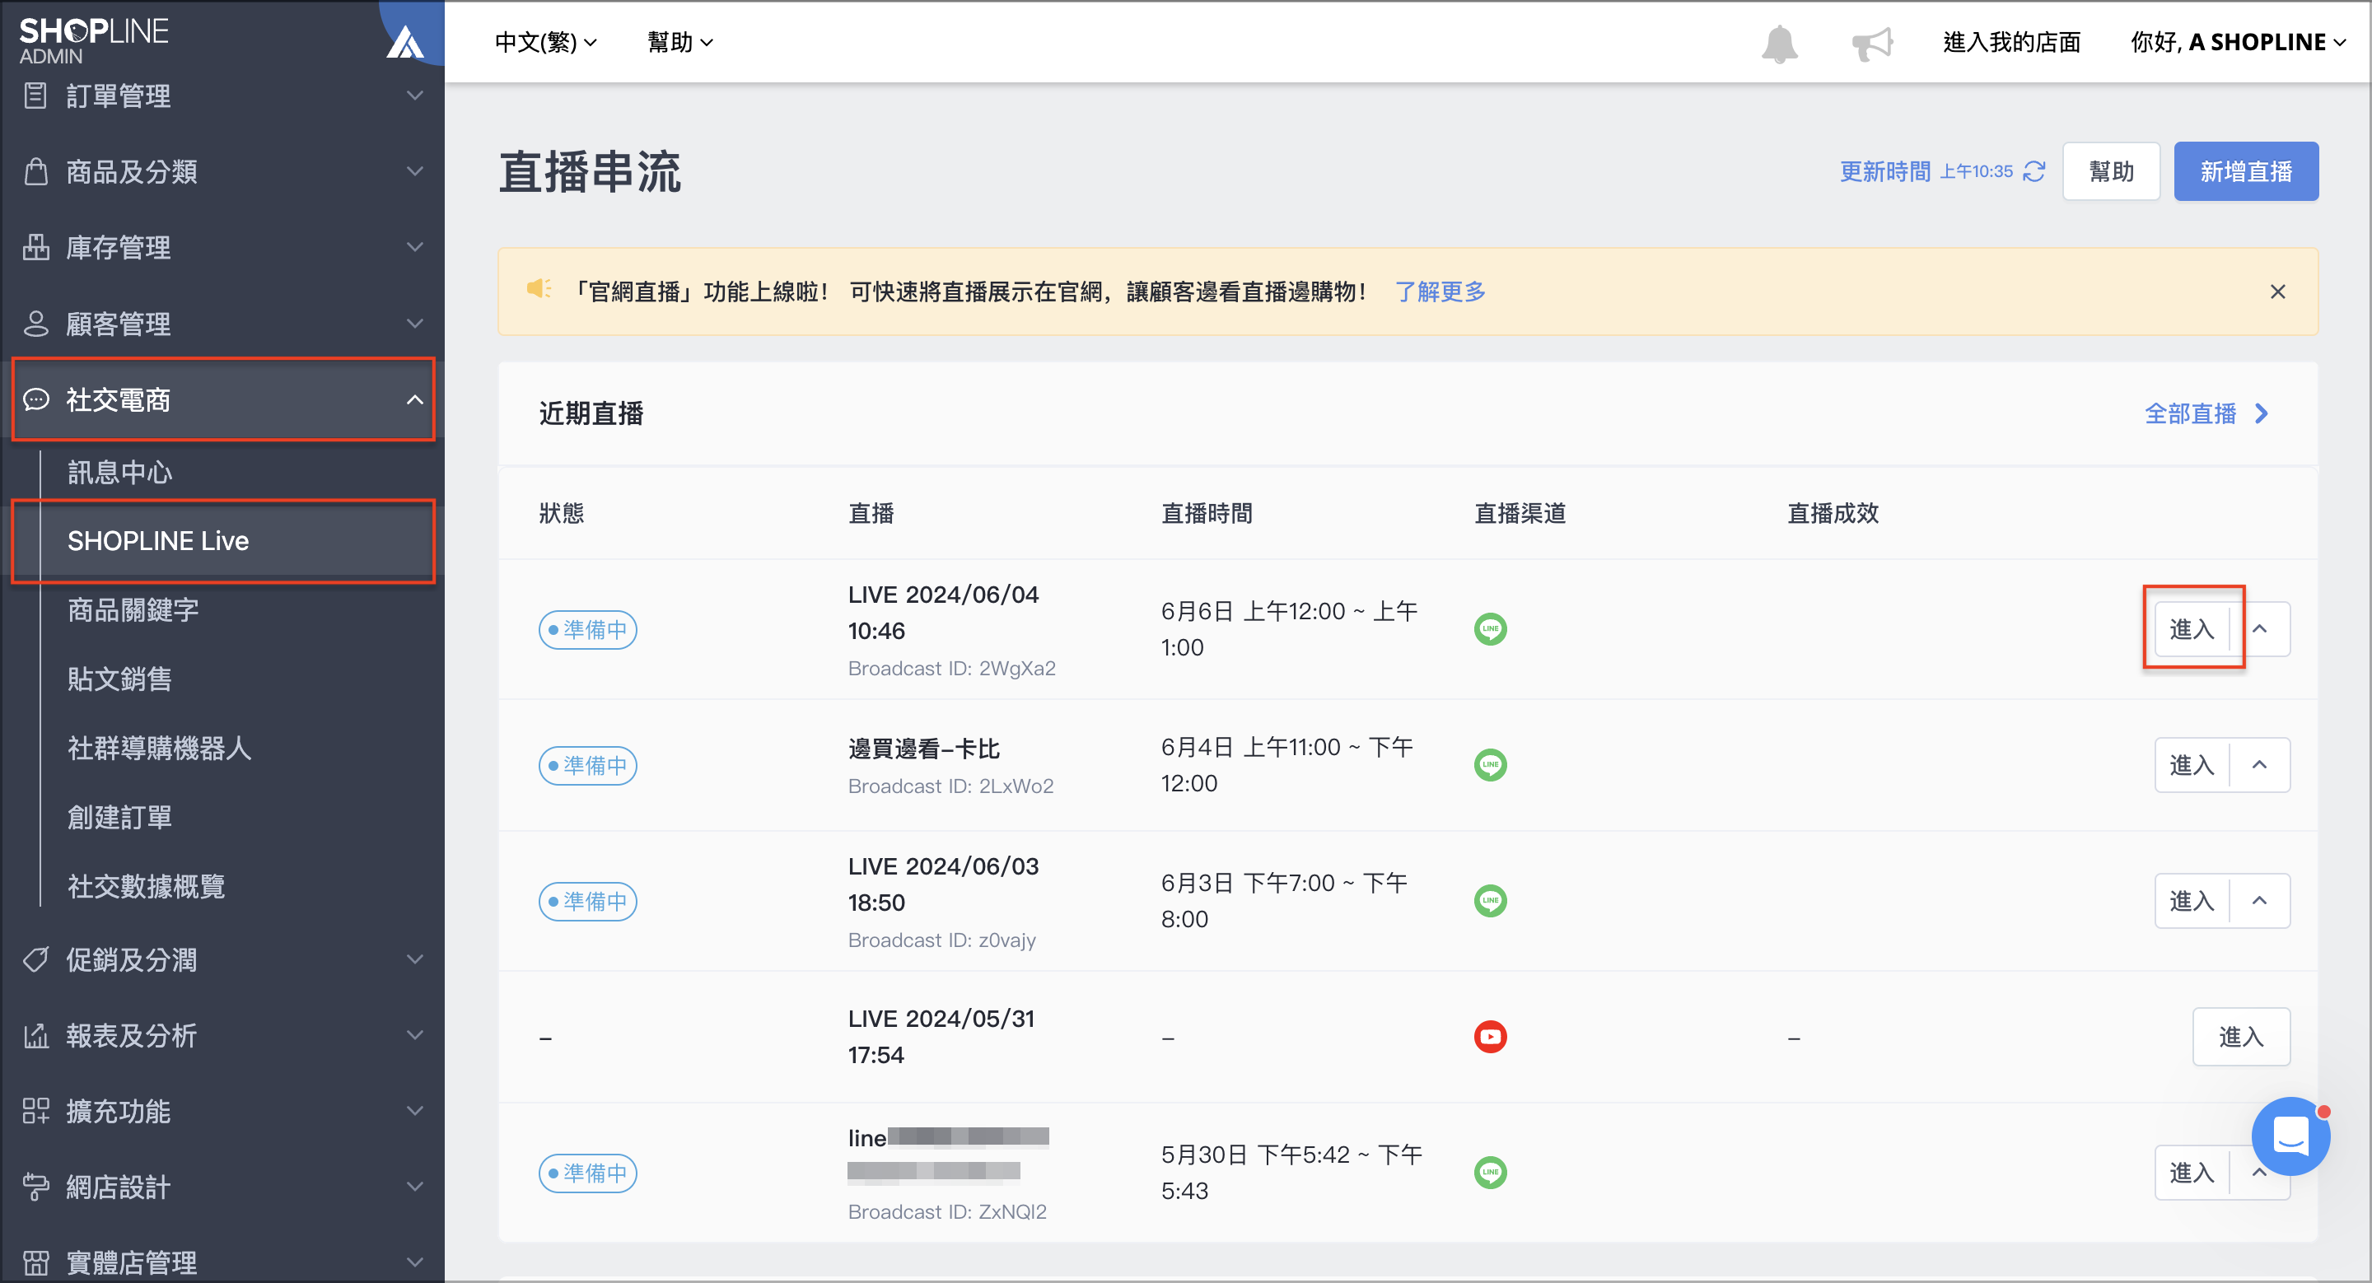
Task: Open the chat support bubble
Action: [2290, 1136]
